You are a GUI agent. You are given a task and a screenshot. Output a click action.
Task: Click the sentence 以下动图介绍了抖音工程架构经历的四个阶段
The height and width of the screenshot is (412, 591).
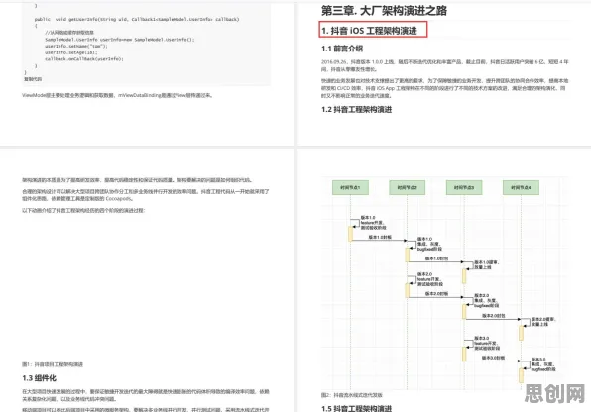click(83, 210)
